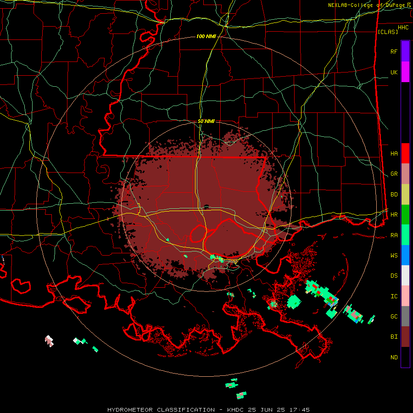Click the BD legend label

[x=394, y=195]
